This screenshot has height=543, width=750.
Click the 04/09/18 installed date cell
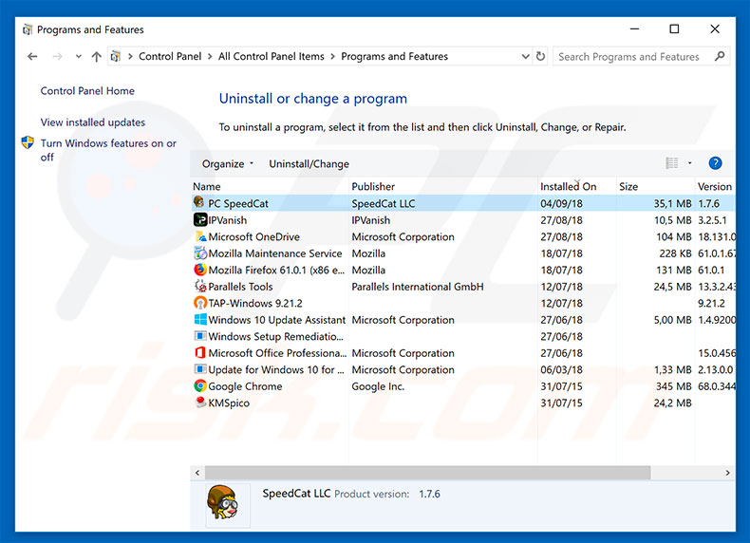(x=561, y=203)
